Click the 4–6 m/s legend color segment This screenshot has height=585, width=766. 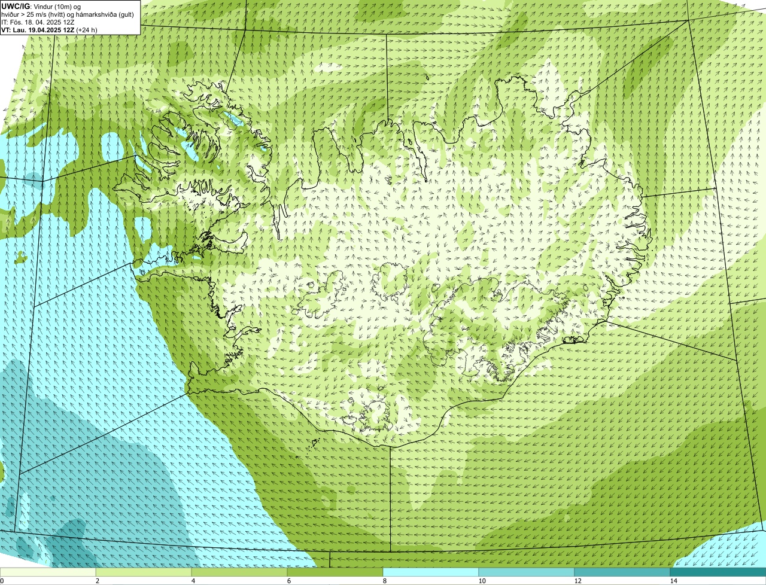tap(239, 572)
